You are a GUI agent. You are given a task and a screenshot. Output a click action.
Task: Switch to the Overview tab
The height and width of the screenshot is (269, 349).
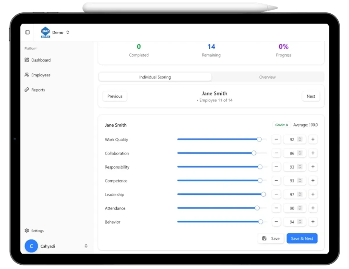click(268, 77)
